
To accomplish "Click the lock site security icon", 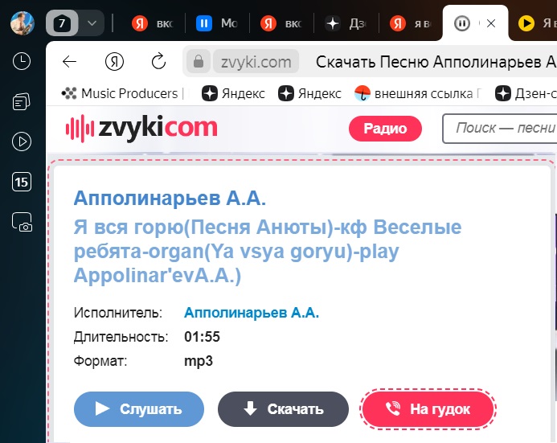I will point(199,61).
